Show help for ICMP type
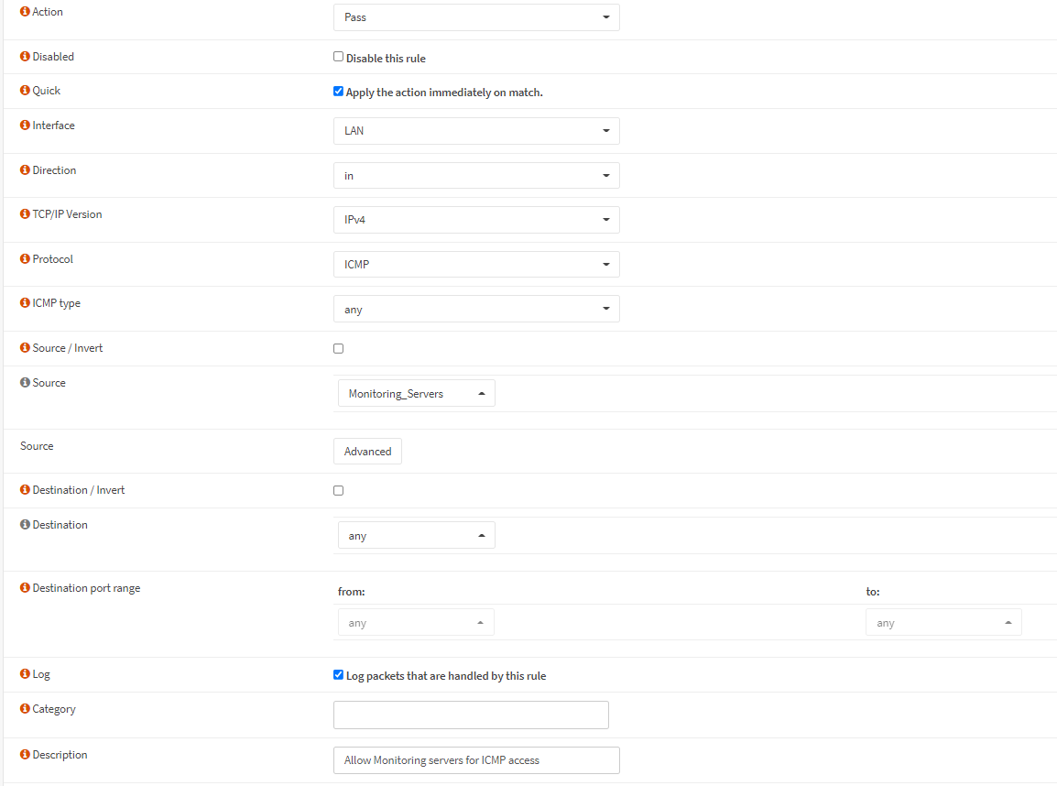 click(x=25, y=302)
